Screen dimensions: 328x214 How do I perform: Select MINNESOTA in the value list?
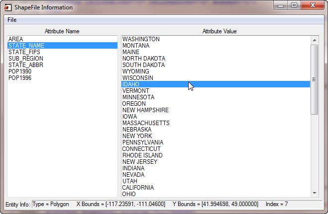tap(216, 97)
